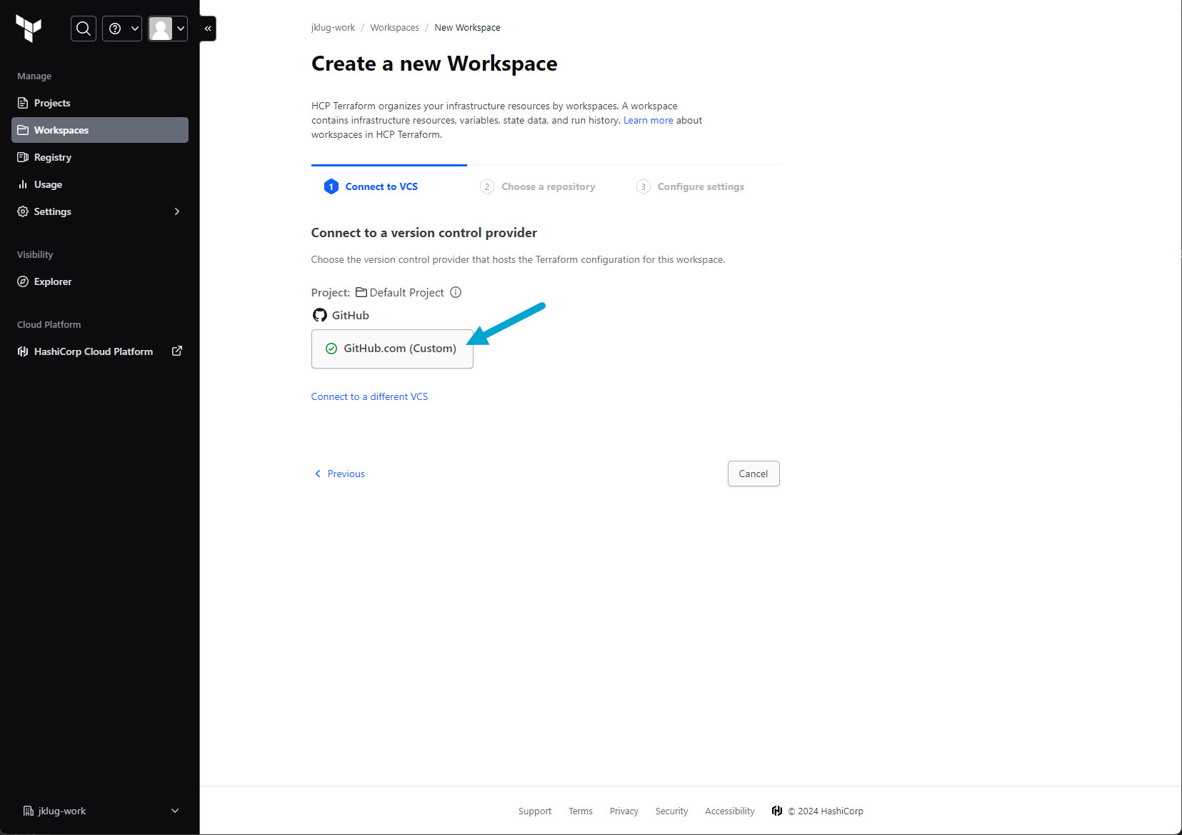
Task: Open HashiCorp Cloud Platform external link icon
Action: point(177,351)
